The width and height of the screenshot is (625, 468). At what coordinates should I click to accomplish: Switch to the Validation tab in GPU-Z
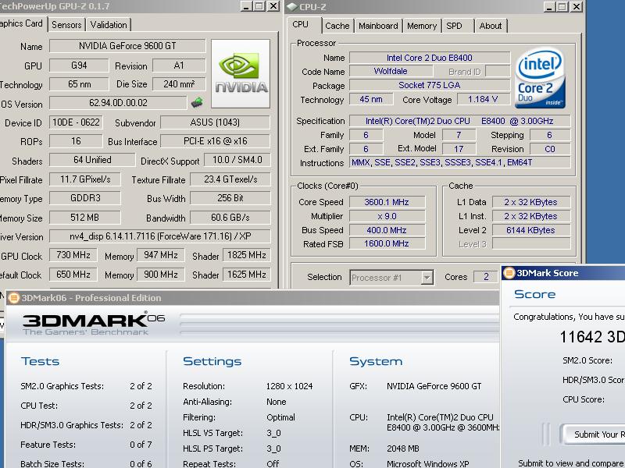click(x=109, y=25)
